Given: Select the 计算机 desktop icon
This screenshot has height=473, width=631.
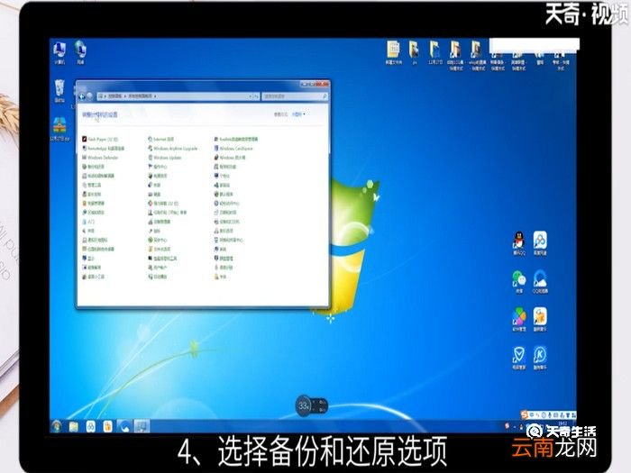Looking at the screenshot, I should (x=59, y=53).
